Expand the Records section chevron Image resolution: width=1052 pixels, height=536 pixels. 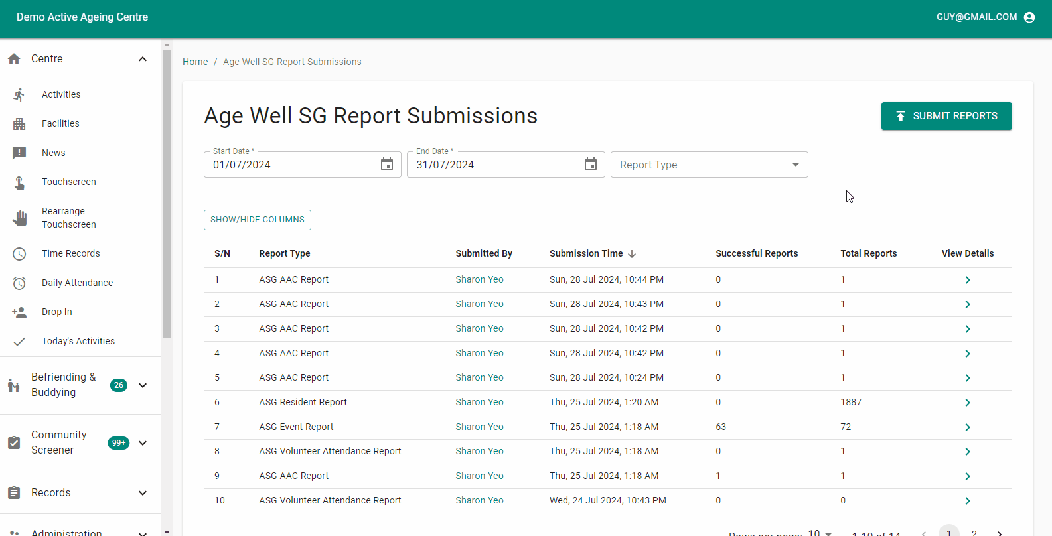point(143,493)
